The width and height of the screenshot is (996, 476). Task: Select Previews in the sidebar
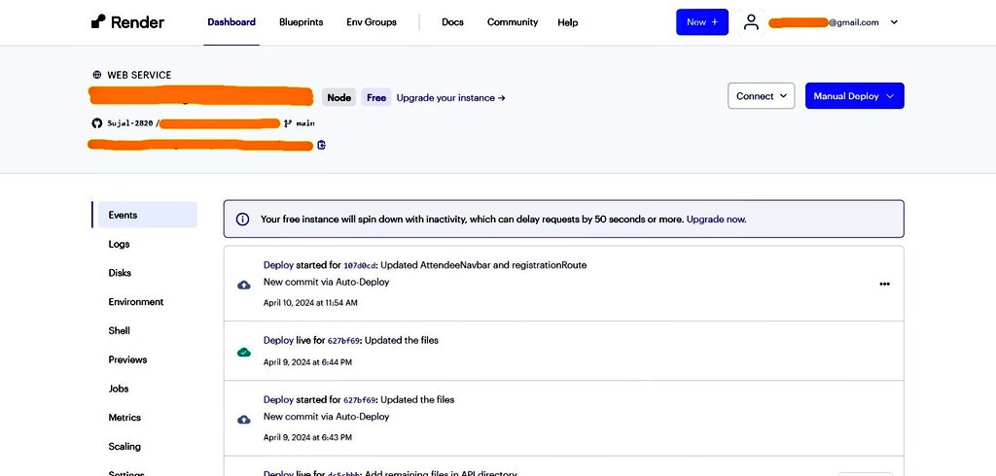point(127,359)
